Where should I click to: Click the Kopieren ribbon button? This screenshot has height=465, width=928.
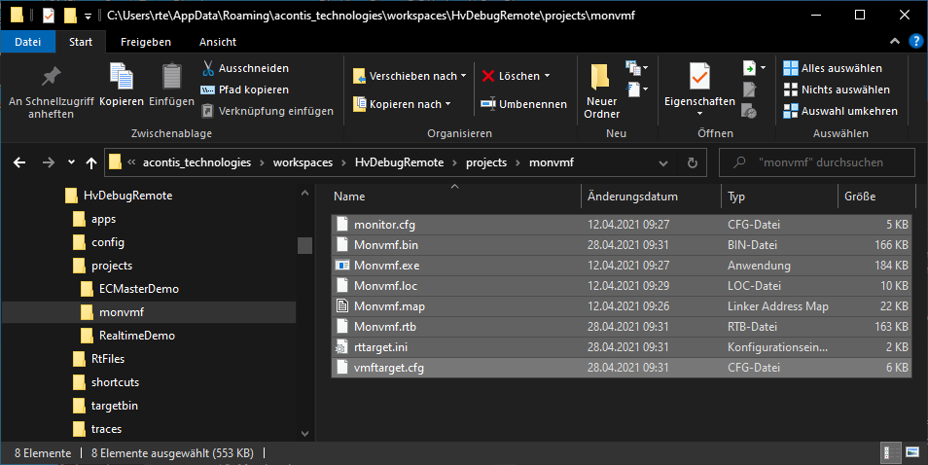pos(122,86)
